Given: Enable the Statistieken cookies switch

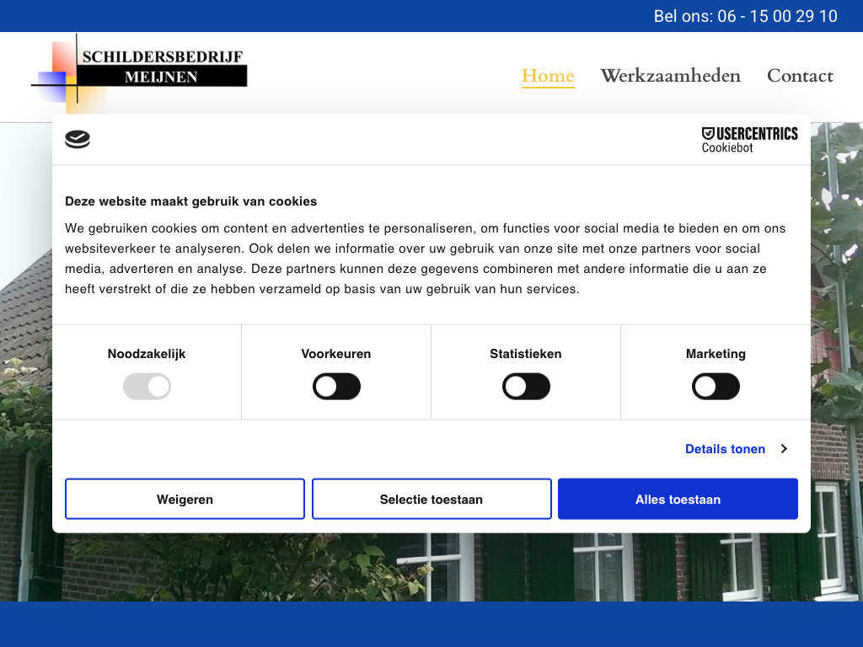Looking at the screenshot, I should point(526,388).
